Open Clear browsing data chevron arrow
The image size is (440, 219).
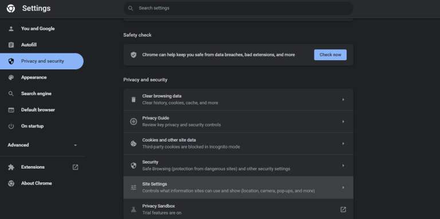[343, 99]
